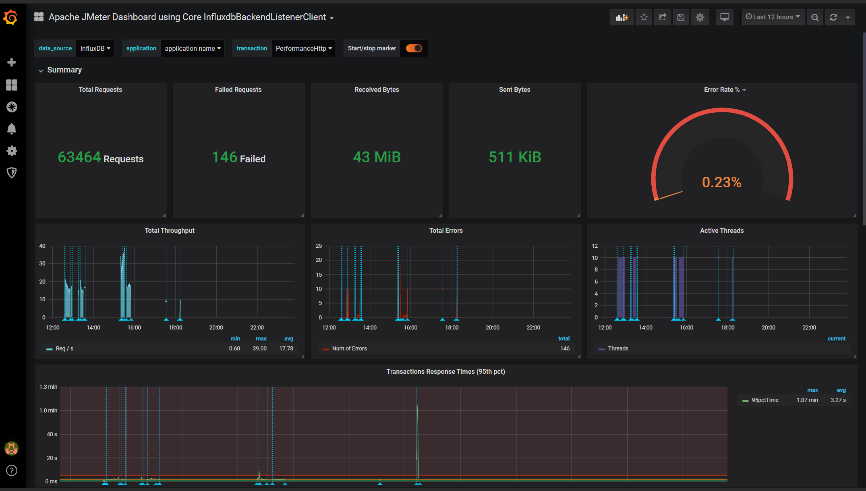The image size is (866, 491).
Task: Cycle view mode with monitor icon
Action: (x=725, y=17)
